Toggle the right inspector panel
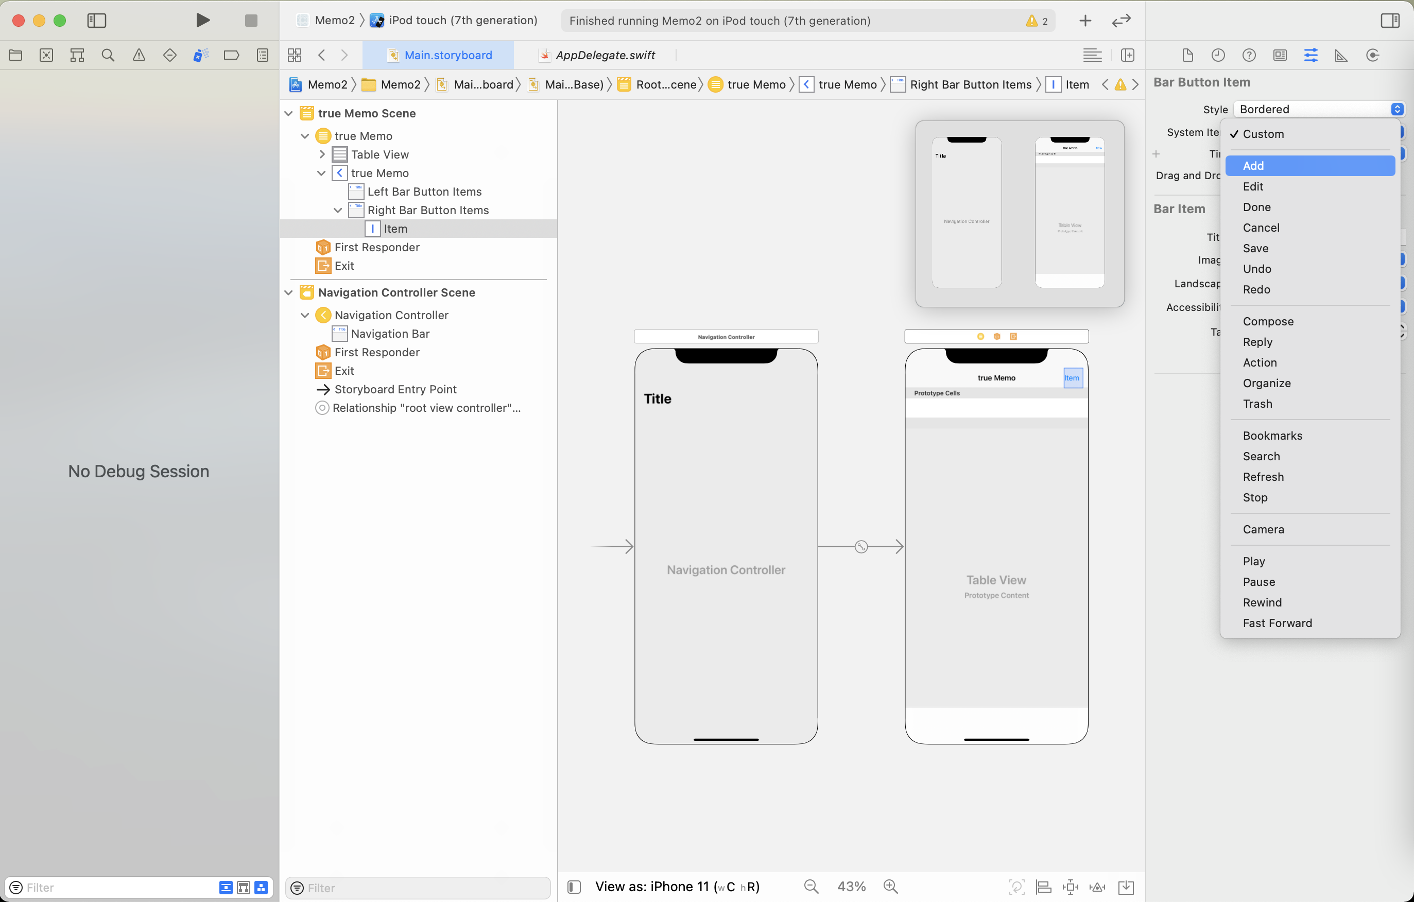 1389,21
